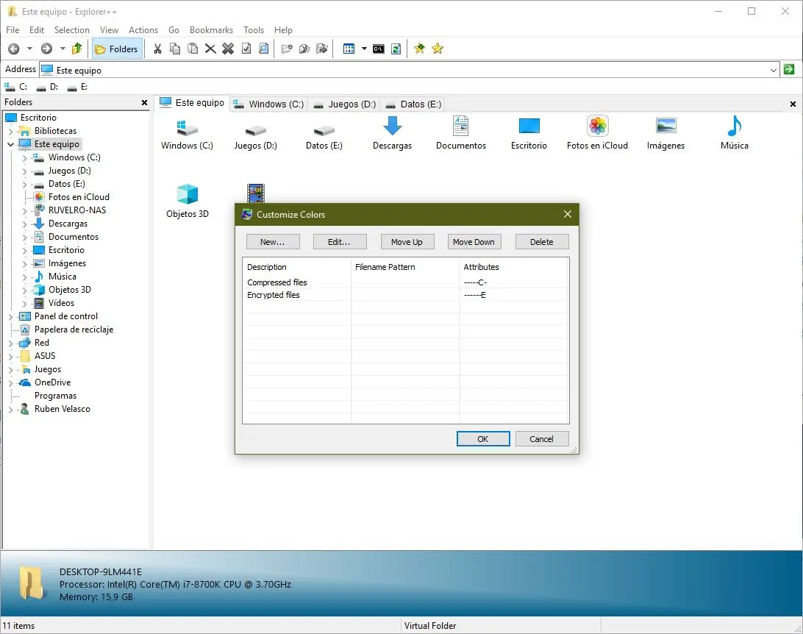Viewport: 803px width, 634px height.
Task: Open Properties via checkmark sheet icon
Action: 246,49
